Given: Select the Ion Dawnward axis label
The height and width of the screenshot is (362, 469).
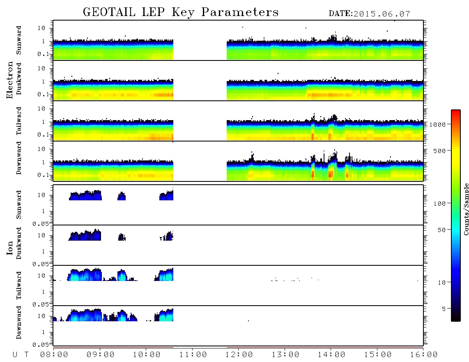Looking at the screenshot, I should tap(19, 323).
